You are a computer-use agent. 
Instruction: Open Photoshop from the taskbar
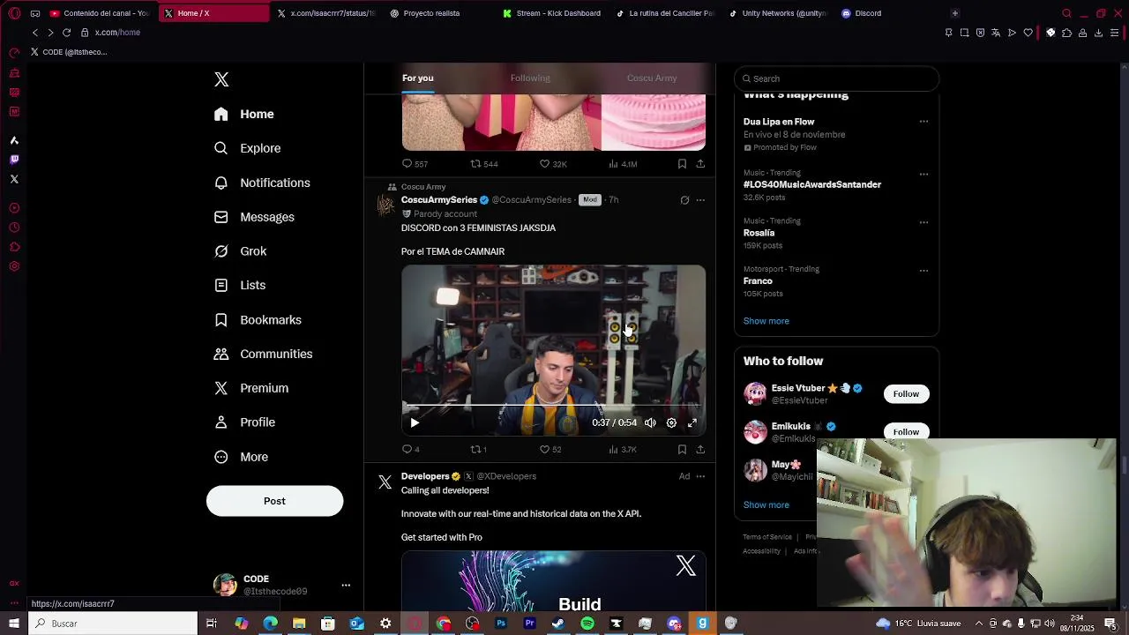point(501,624)
